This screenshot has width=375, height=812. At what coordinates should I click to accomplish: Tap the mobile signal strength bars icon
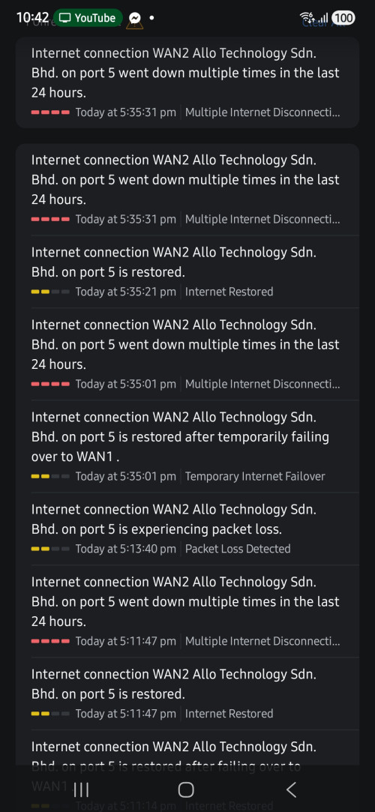click(x=322, y=19)
